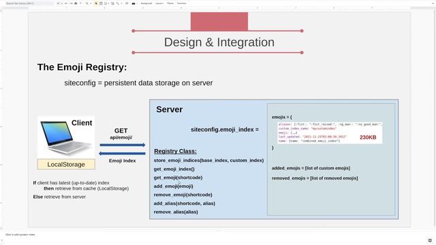Click the Zoom magnifier tool
436x245 pixels.
click(x=87, y=3)
